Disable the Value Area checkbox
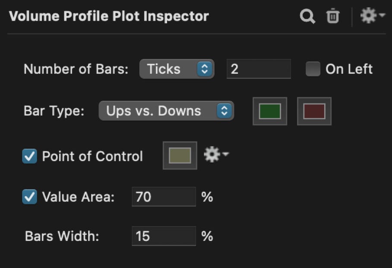The height and width of the screenshot is (268, 392). (30, 197)
